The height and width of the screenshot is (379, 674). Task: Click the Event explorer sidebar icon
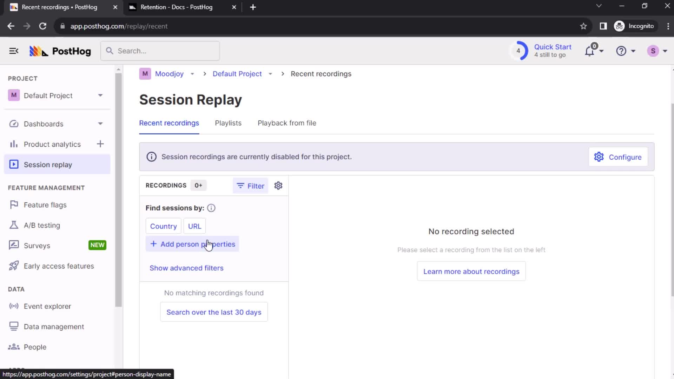(x=13, y=306)
